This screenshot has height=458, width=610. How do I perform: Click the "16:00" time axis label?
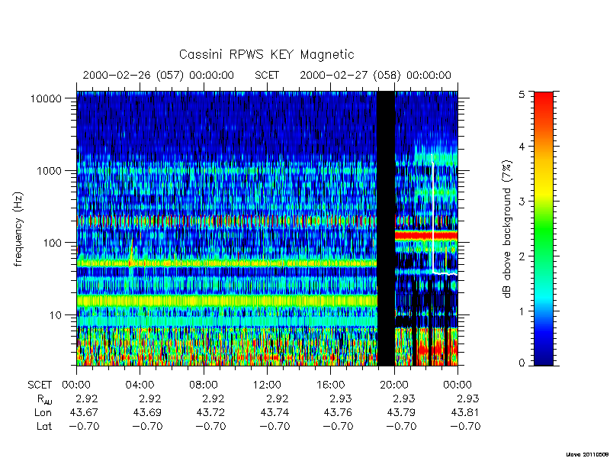(x=330, y=385)
